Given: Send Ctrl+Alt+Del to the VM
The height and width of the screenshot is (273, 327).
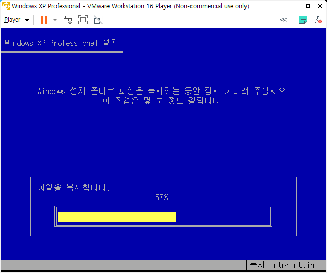Looking at the screenshot, I should [x=68, y=20].
